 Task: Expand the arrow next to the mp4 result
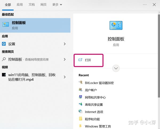[65, 77]
